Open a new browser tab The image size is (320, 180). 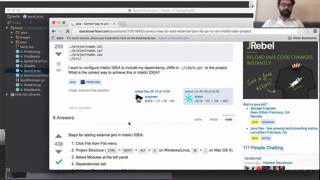point(122,24)
